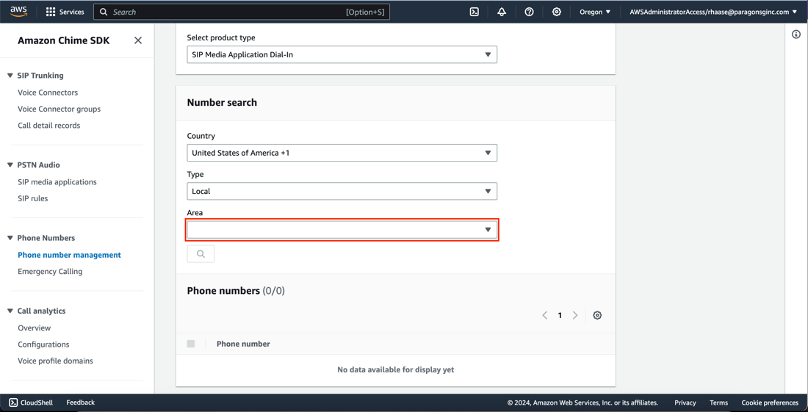Open Phone number management

coord(70,255)
